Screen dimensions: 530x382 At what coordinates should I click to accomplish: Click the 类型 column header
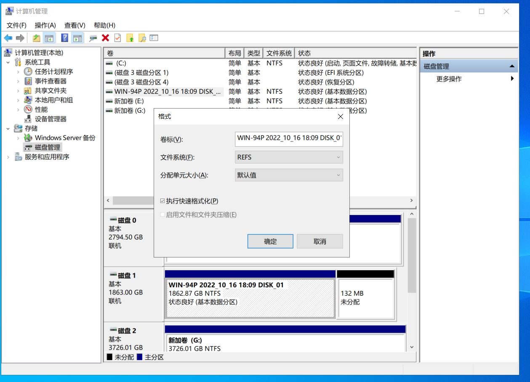click(x=254, y=53)
